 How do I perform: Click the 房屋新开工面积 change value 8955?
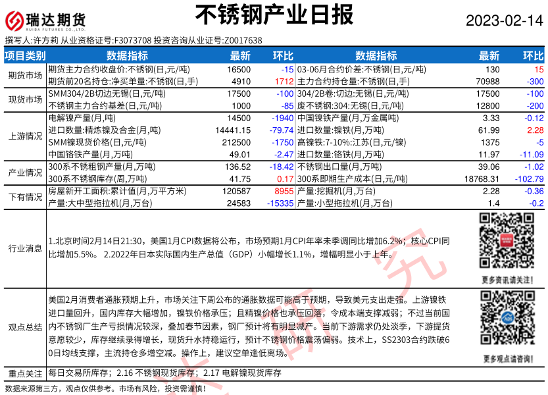click(x=283, y=191)
